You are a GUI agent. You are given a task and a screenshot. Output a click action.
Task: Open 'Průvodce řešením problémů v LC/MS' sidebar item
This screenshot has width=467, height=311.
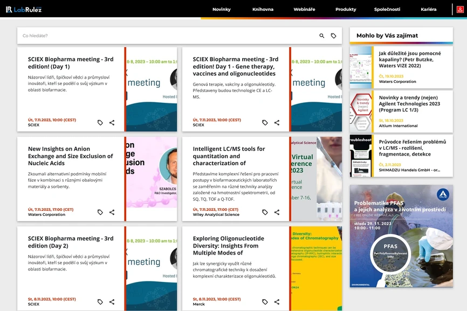412,148
